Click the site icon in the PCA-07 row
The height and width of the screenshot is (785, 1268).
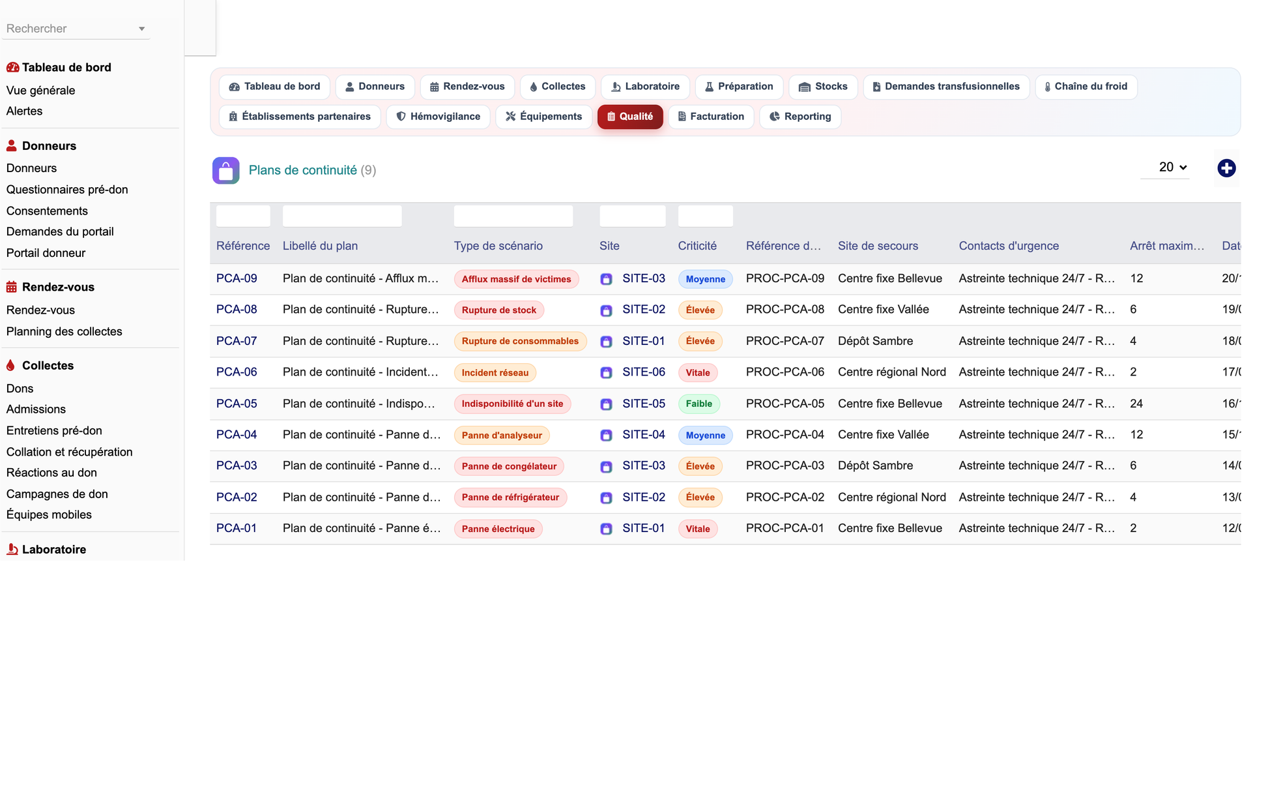(x=606, y=342)
